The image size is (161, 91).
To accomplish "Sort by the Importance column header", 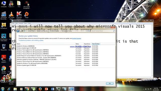I will coord(87,44).
